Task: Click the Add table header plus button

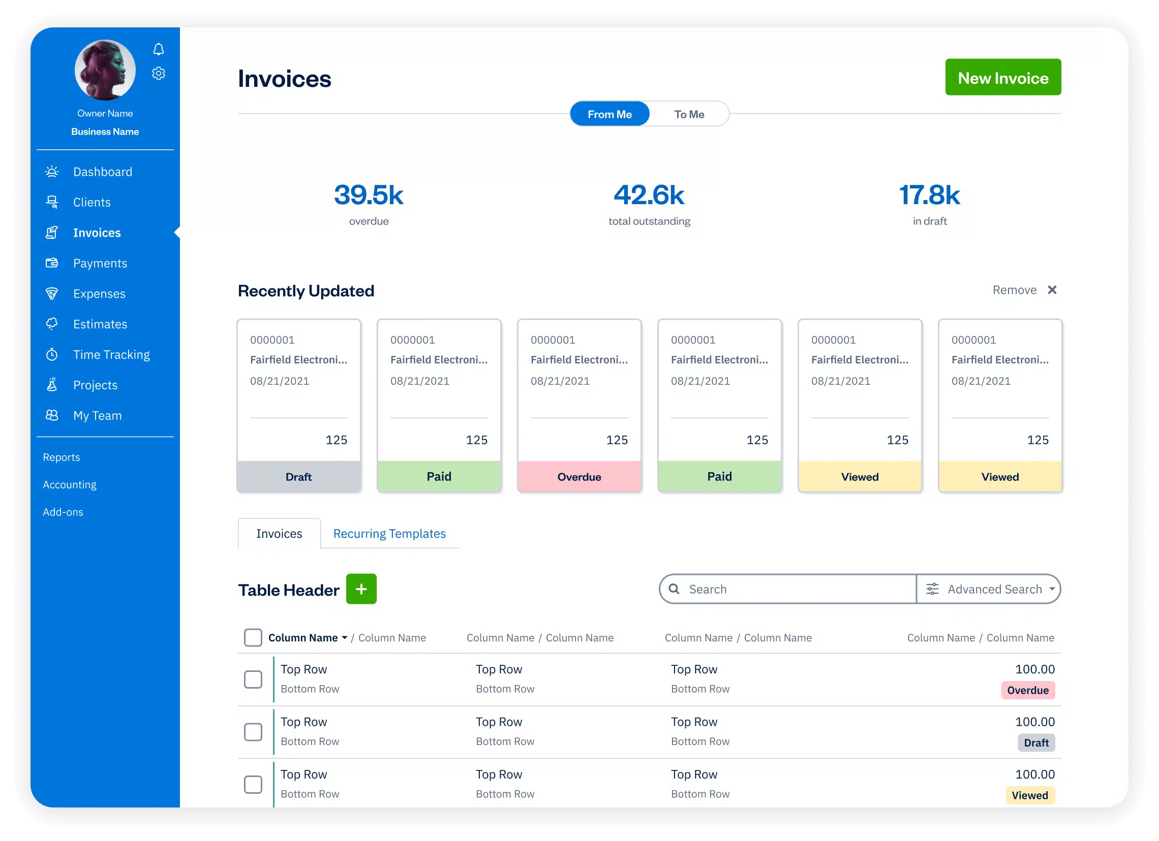Action: tap(361, 589)
